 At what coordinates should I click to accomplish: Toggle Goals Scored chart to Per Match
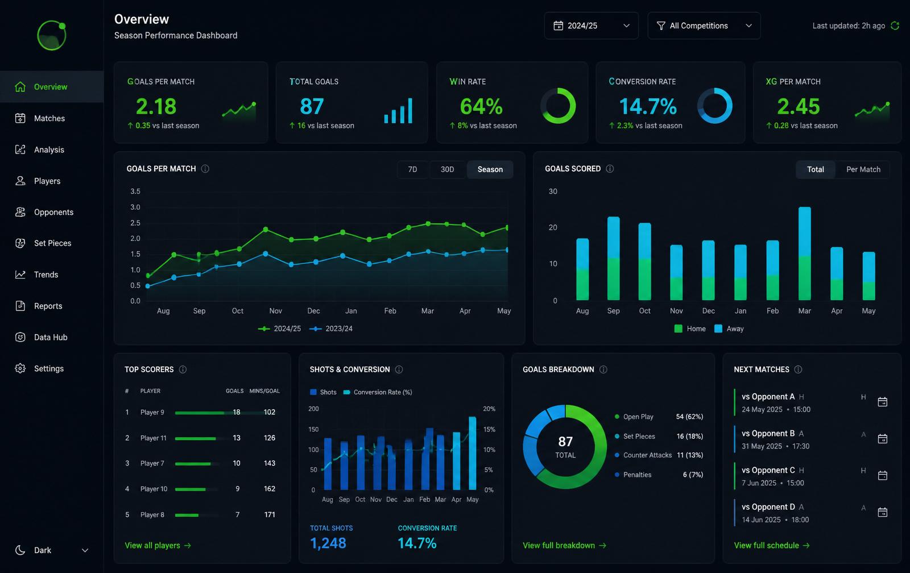click(x=863, y=169)
